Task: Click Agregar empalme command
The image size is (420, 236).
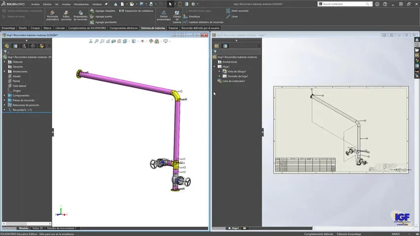Action: point(102,11)
